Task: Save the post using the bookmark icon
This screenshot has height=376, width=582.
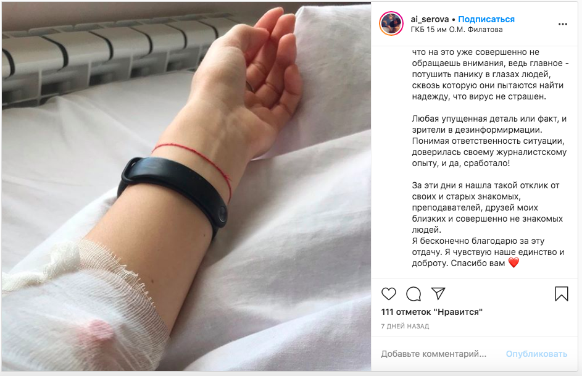Action: click(562, 293)
